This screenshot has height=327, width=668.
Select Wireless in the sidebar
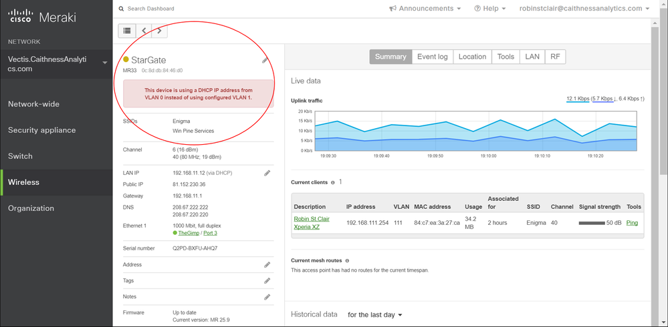(56, 182)
